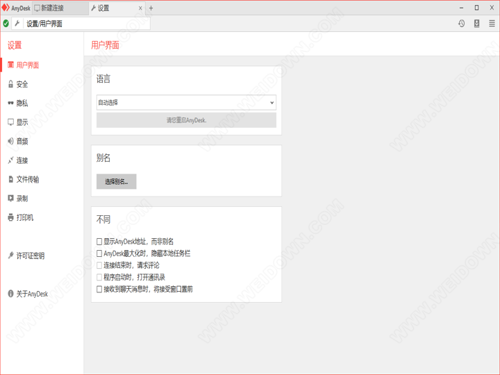Select 文件传输 in the settings sidebar

point(28,180)
